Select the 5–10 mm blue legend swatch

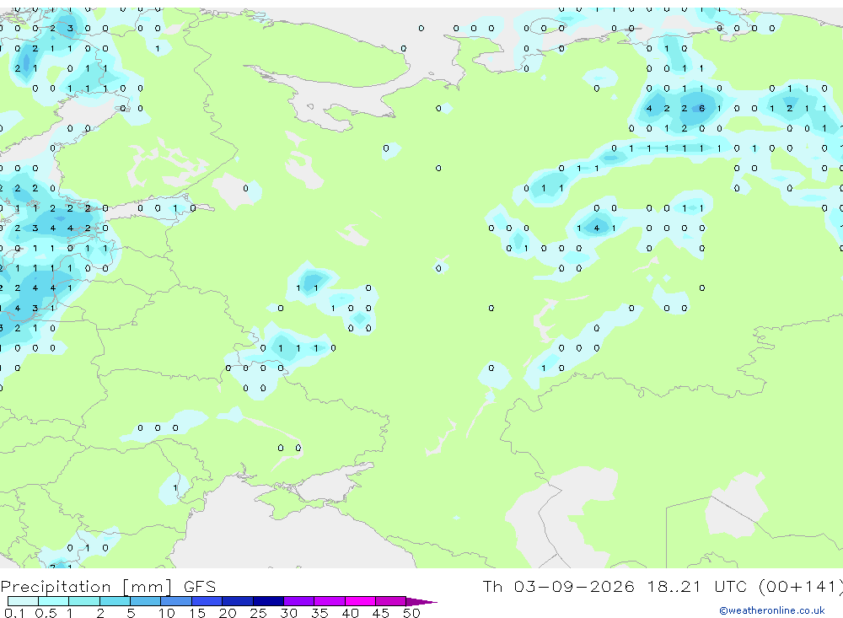145,601
